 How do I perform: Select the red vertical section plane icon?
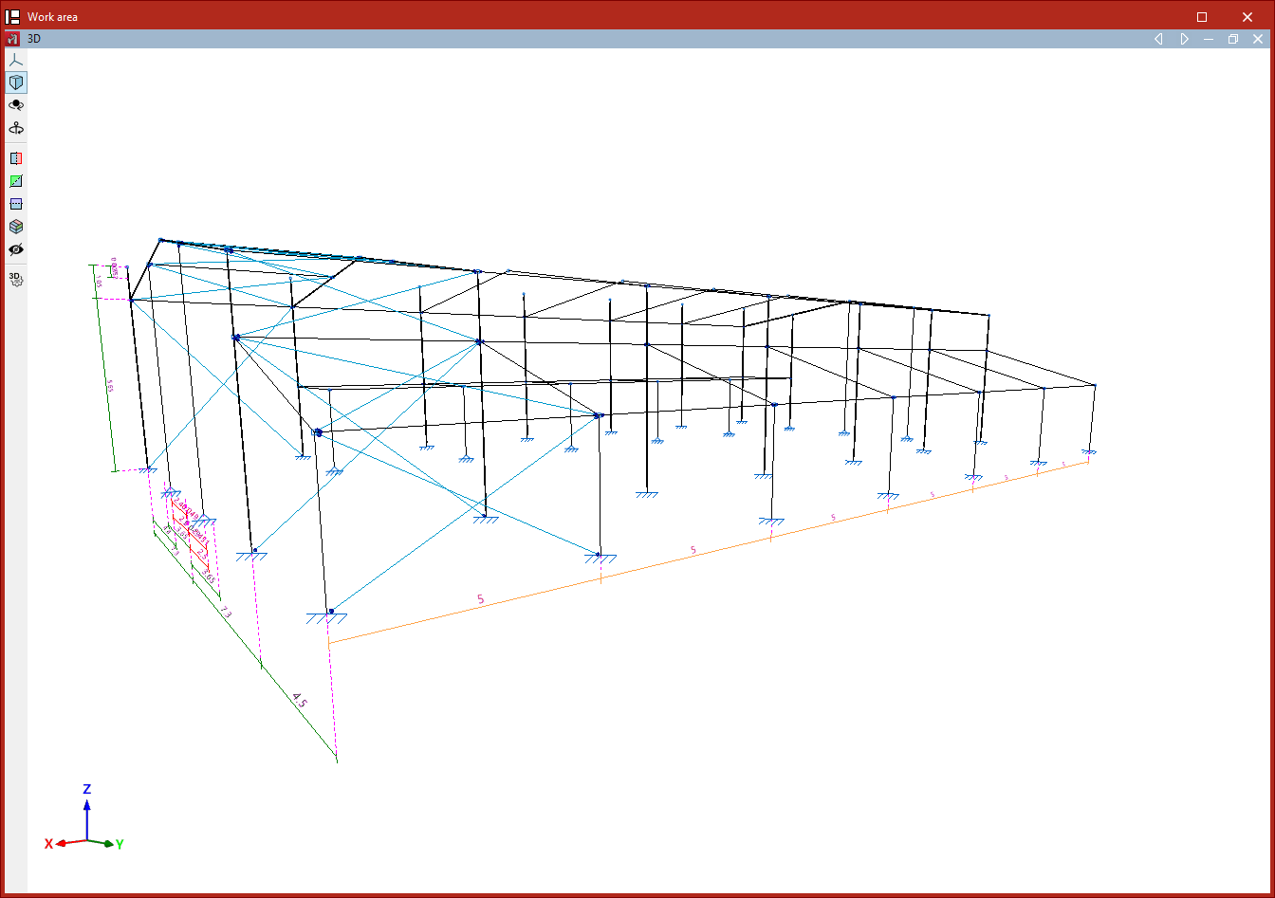15,158
